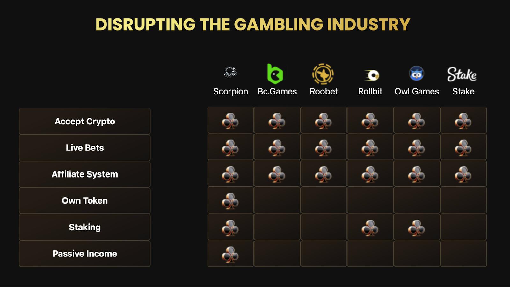
Task: Select the Live Bets row label
Action: [x=85, y=148]
